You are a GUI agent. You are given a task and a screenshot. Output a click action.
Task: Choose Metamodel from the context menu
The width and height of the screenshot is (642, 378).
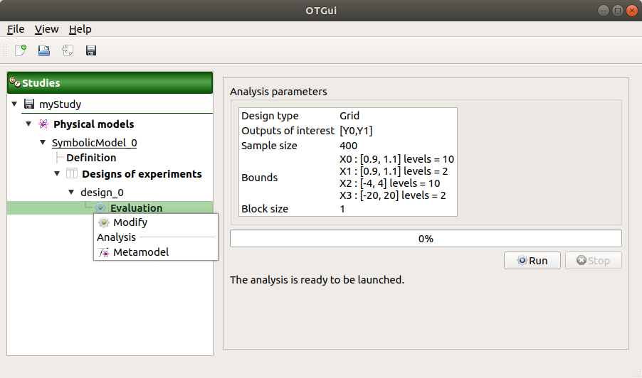point(140,252)
